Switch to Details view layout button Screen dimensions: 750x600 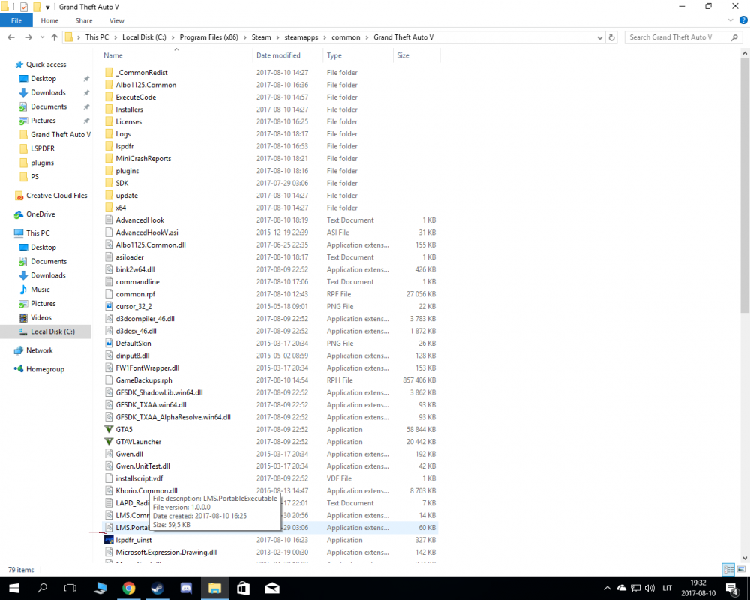tap(728, 569)
